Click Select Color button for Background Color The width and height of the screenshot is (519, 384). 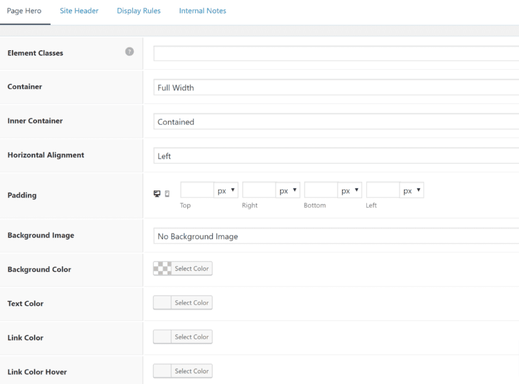[x=191, y=269]
